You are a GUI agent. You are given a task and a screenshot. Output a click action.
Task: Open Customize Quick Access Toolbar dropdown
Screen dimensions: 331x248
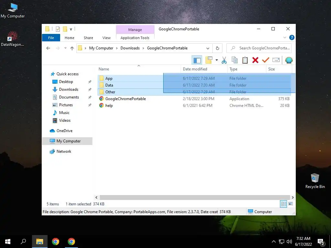click(71, 29)
